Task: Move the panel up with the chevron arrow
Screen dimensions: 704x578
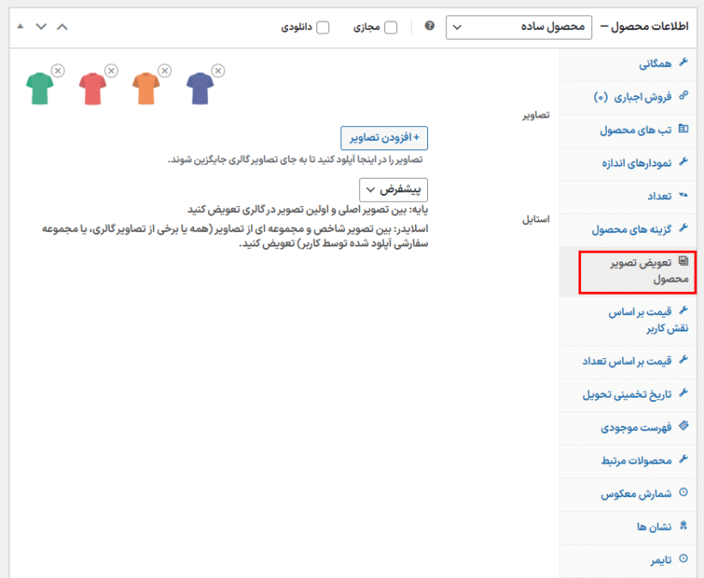Action: [62, 27]
